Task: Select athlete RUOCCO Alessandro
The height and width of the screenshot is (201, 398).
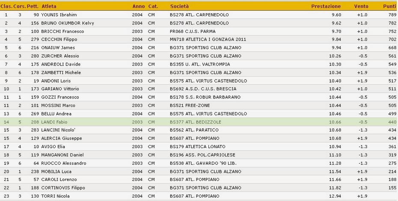Action: click(64, 163)
